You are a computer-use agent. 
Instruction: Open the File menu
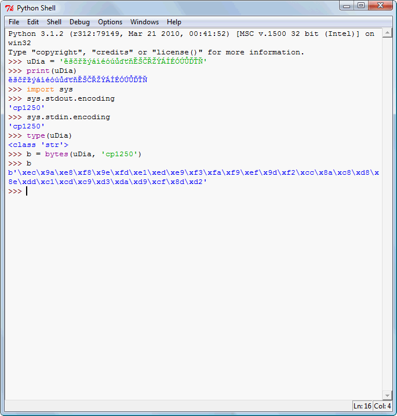[14, 22]
